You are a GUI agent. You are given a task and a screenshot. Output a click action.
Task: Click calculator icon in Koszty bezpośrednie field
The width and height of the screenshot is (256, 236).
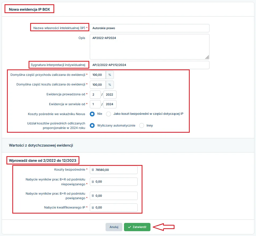pos(93,170)
